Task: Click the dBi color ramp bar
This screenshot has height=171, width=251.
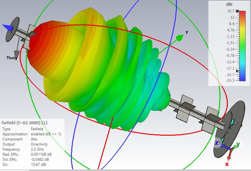Action: (242, 46)
